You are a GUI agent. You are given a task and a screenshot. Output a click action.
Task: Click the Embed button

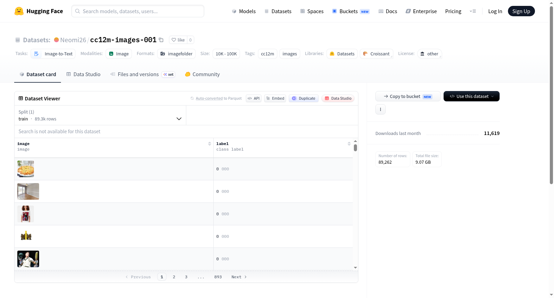(275, 98)
